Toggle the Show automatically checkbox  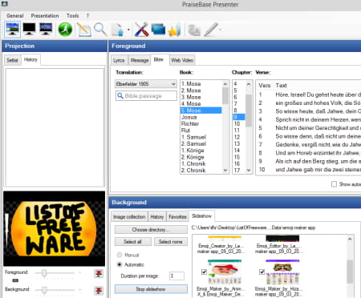point(334,184)
